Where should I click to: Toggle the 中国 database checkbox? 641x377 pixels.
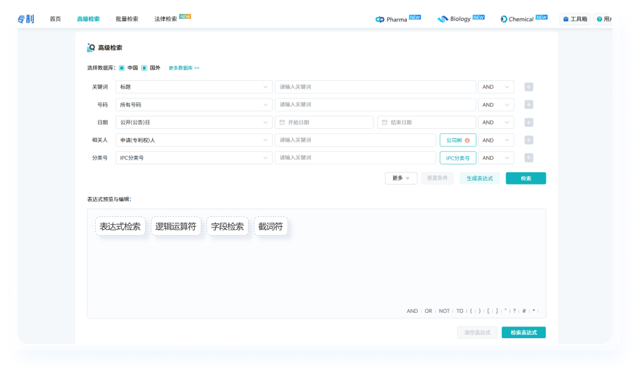tap(122, 68)
